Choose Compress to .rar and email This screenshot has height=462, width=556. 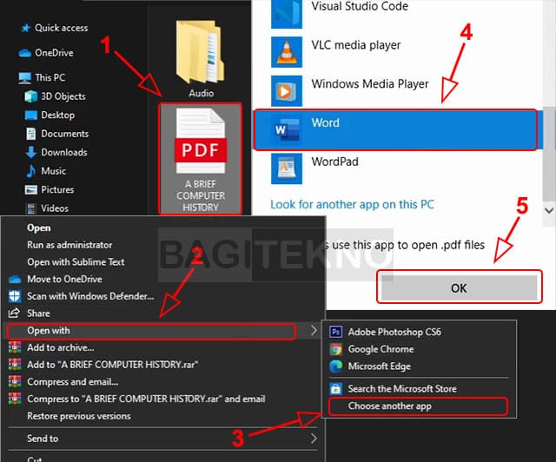point(146,399)
